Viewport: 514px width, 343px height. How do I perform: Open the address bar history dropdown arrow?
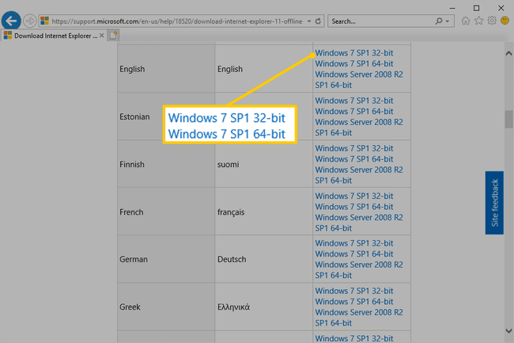point(308,21)
